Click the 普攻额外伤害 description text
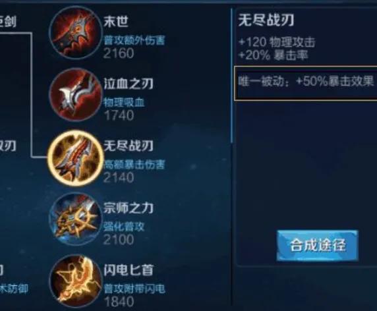This screenshot has height=311, width=377. 134,40
